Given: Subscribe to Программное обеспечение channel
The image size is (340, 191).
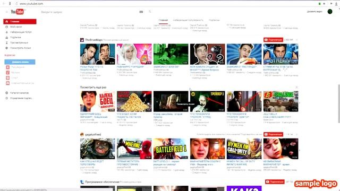Looking at the screenshot, I should (x=275, y=182).
